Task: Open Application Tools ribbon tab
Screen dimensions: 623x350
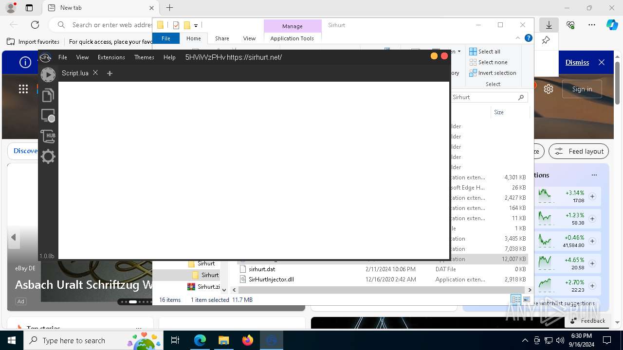Action: 292,38
